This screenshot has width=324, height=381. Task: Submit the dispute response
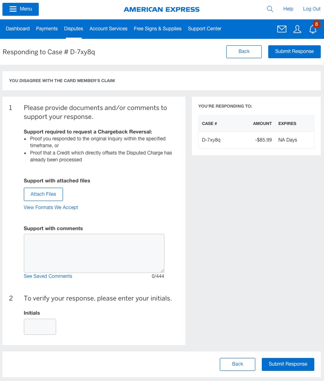288,364
